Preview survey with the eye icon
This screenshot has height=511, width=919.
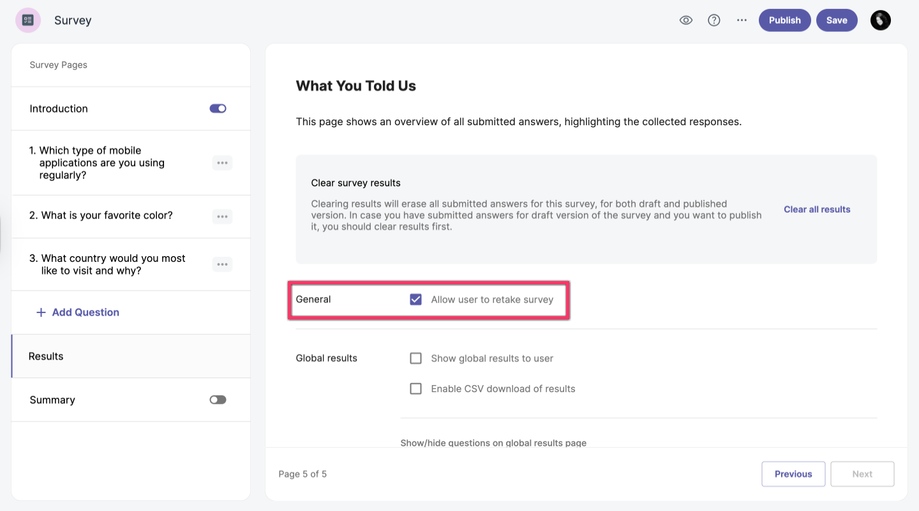(x=686, y=20)
